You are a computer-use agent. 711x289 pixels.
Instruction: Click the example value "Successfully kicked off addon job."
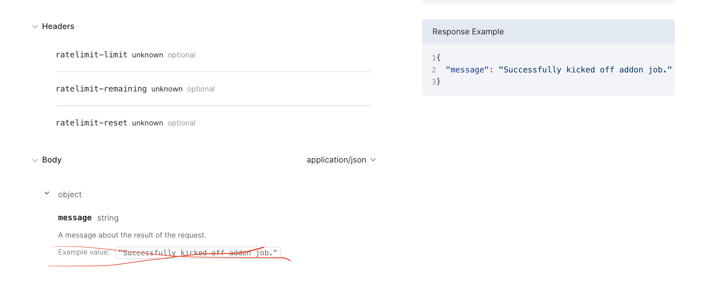coord(198,253)
